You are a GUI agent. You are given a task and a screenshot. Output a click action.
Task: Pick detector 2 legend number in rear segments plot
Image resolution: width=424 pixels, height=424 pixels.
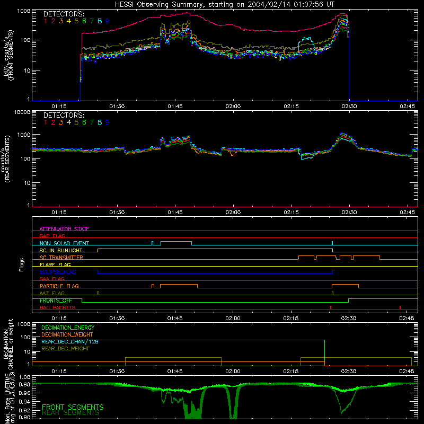(x=54, y=122)
